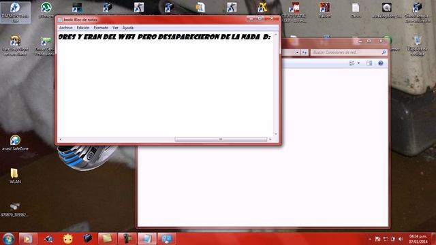The width and height of the screenshot is (436, 245).
Task: Click the Notepad horizontal scrollbar thumb
Action: pos(221,139)
